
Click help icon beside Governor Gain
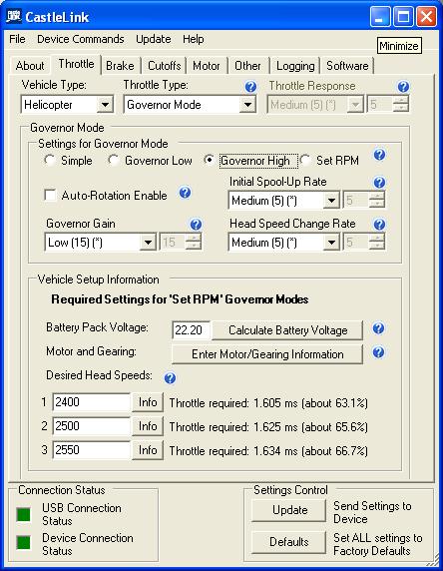(x=196, y=225)
